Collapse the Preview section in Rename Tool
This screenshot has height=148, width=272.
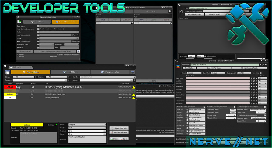(x=18, y=55)
